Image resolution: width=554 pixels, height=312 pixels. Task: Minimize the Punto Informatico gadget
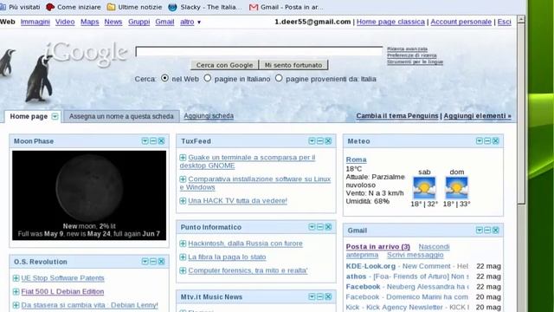[319, 227]
